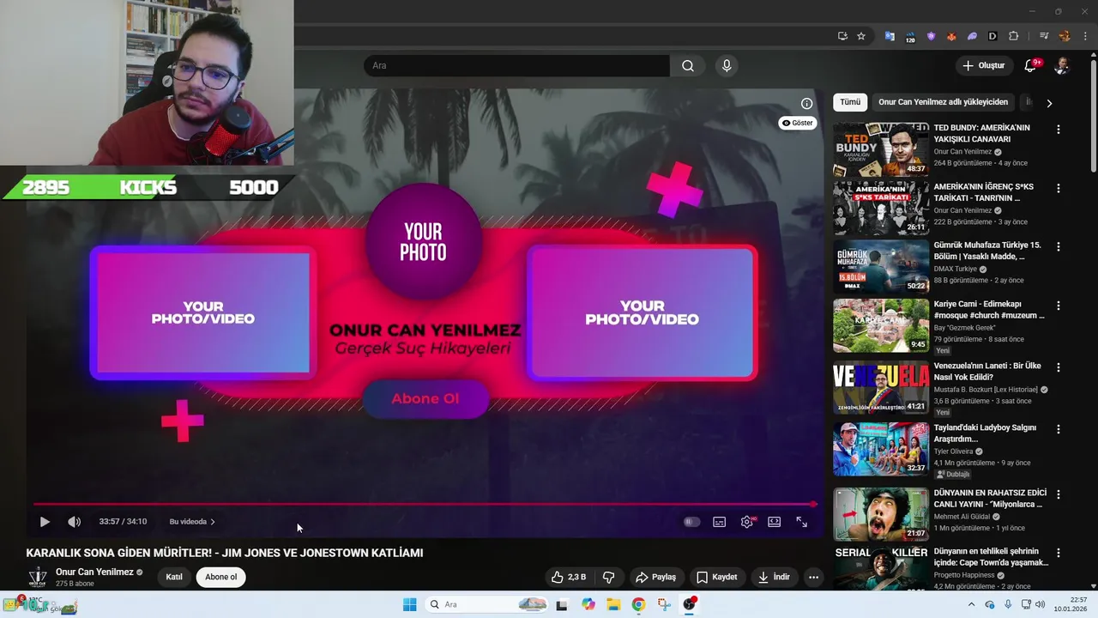Open options for Amerika'nın İğrenç Tarikatı video
This screenshot has width=1098, height=618.
[x=1058, y=188]
